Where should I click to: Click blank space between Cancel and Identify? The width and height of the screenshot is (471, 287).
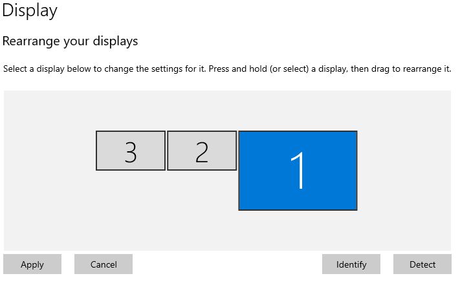[226, 264]
